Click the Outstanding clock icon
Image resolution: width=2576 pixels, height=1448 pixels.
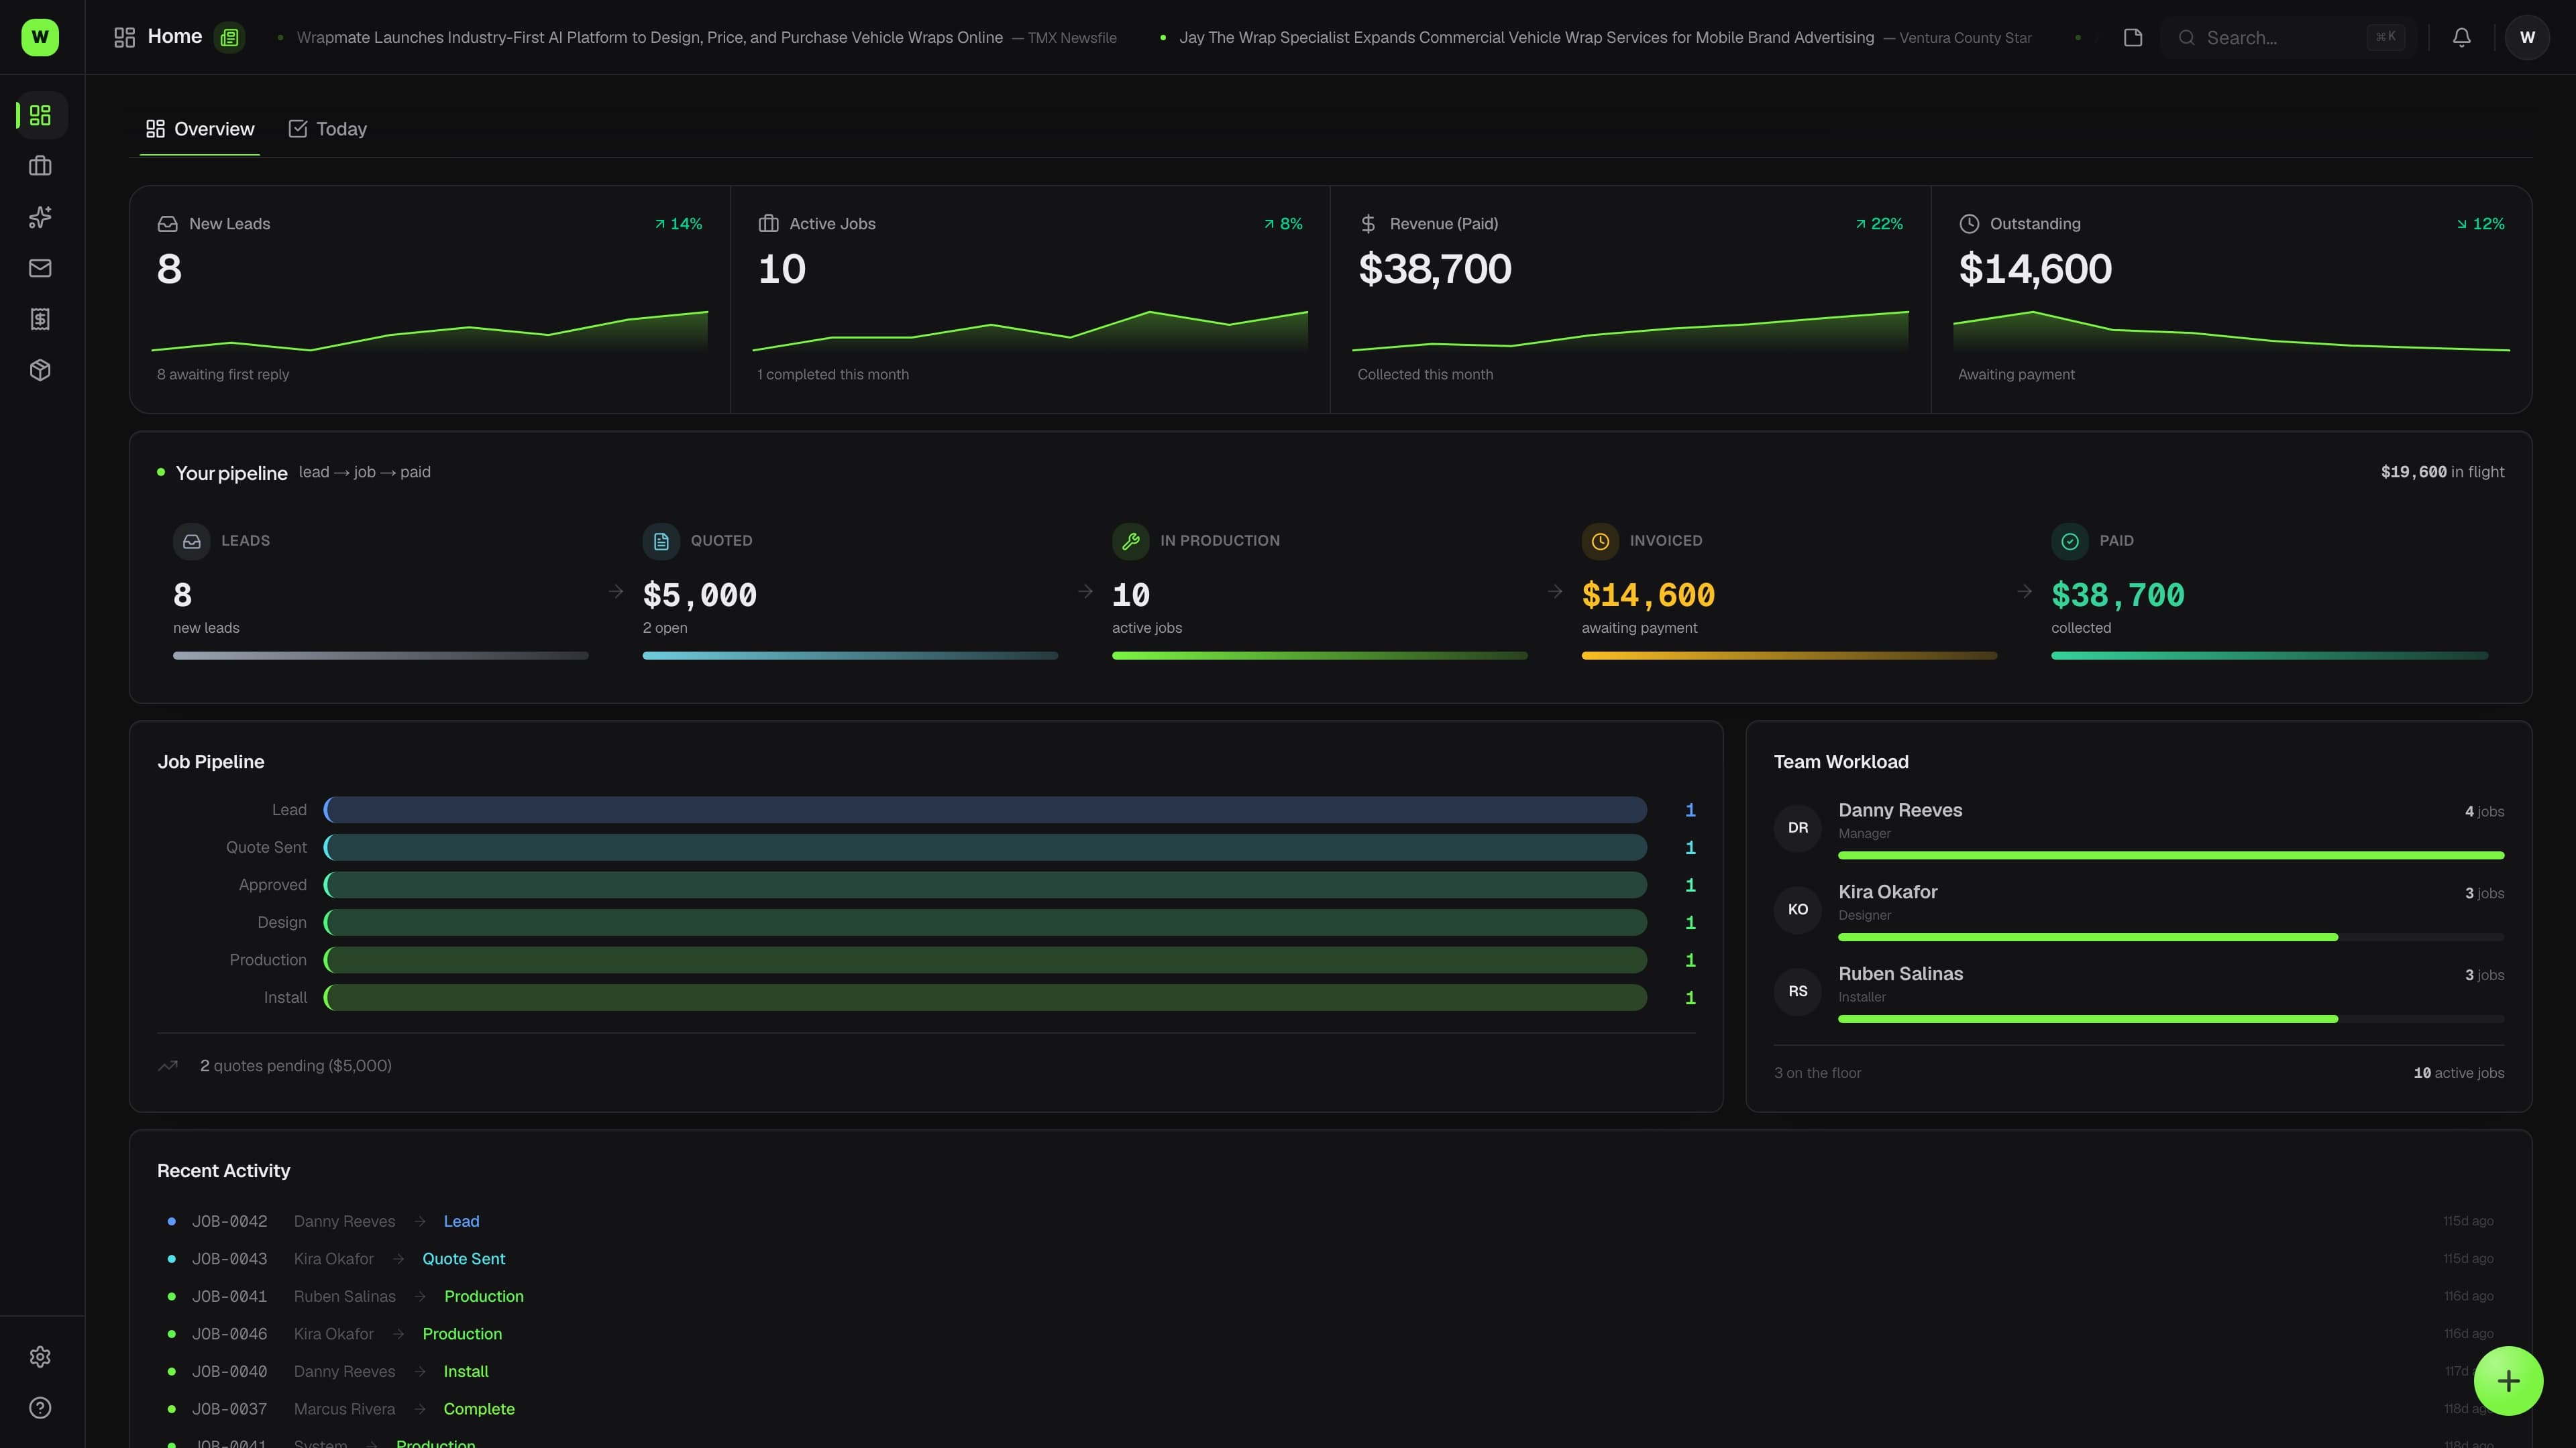coord(1969,224)
